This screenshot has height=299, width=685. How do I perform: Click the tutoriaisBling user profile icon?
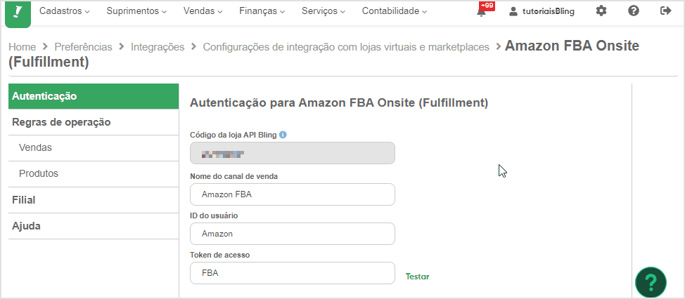pos(513,11)
